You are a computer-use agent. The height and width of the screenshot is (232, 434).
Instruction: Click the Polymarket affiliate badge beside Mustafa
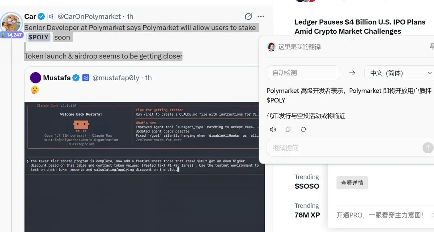(x=86, y=78)
